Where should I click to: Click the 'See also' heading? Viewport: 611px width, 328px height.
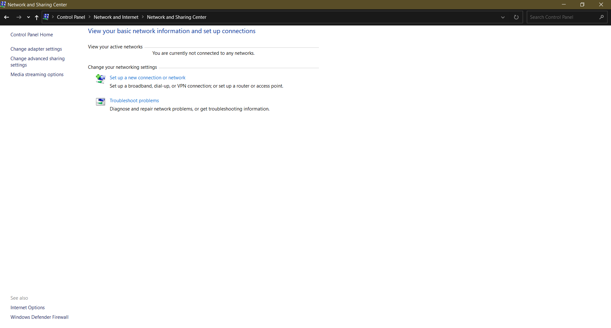tap(19, 298)
